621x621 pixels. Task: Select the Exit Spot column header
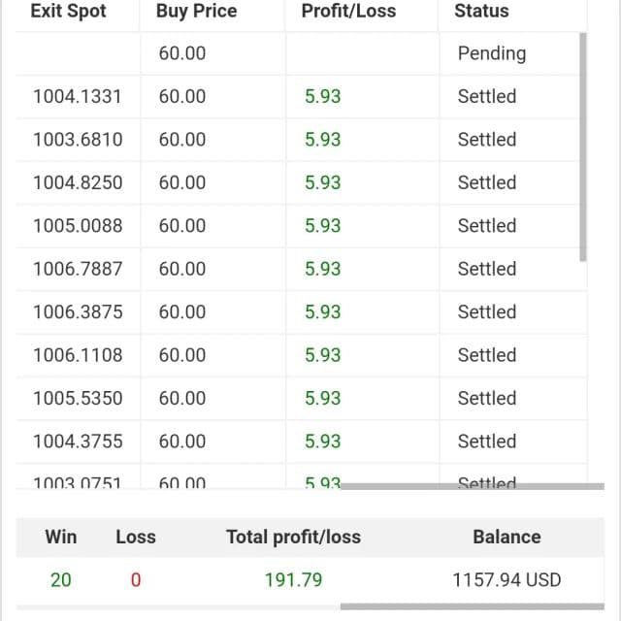pos(68,11)
